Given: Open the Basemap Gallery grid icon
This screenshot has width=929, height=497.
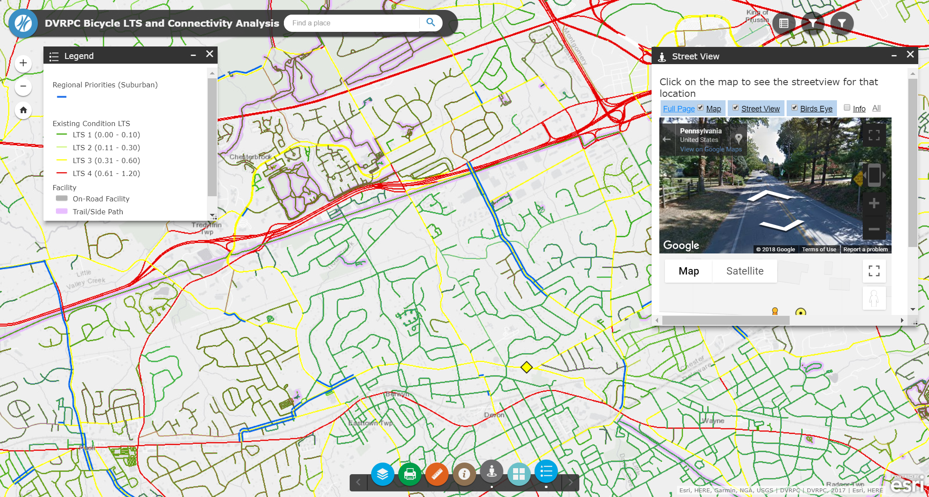Looking at the screenshot, I should [519, 474].
